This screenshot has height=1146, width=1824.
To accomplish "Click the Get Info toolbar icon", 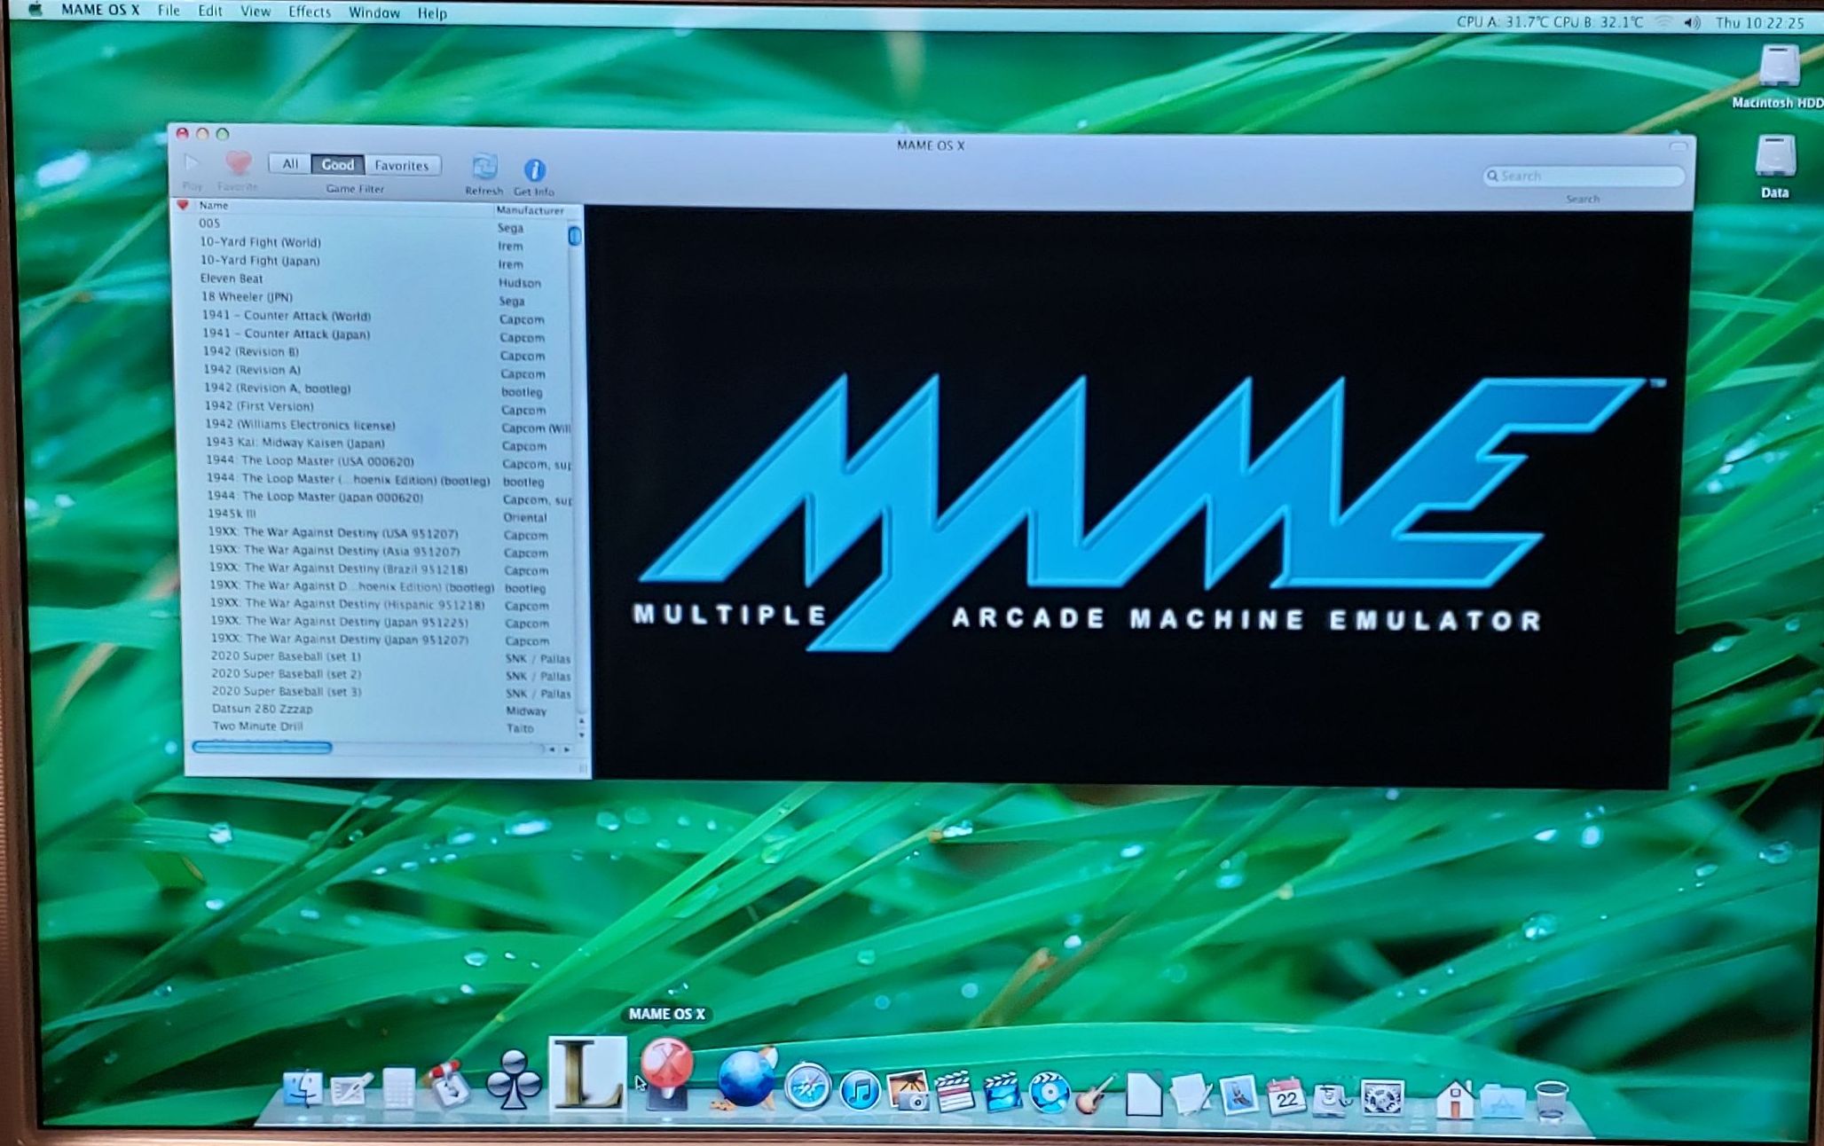I will click(x=534, y=169).
